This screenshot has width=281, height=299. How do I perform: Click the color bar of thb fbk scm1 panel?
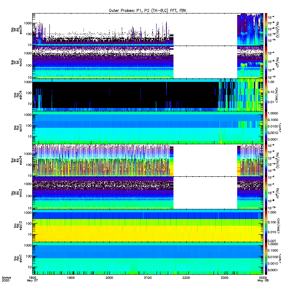(266, 128)
